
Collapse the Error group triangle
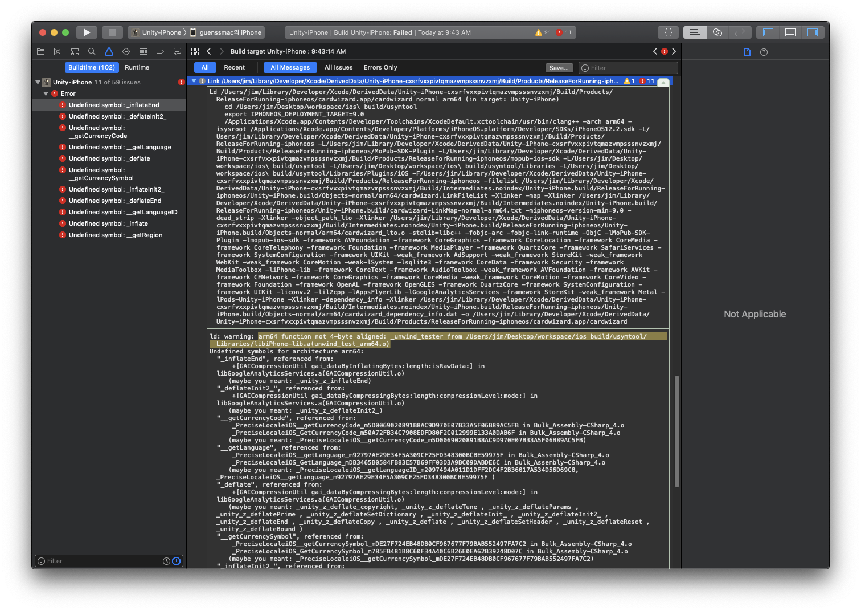point(46,93)
